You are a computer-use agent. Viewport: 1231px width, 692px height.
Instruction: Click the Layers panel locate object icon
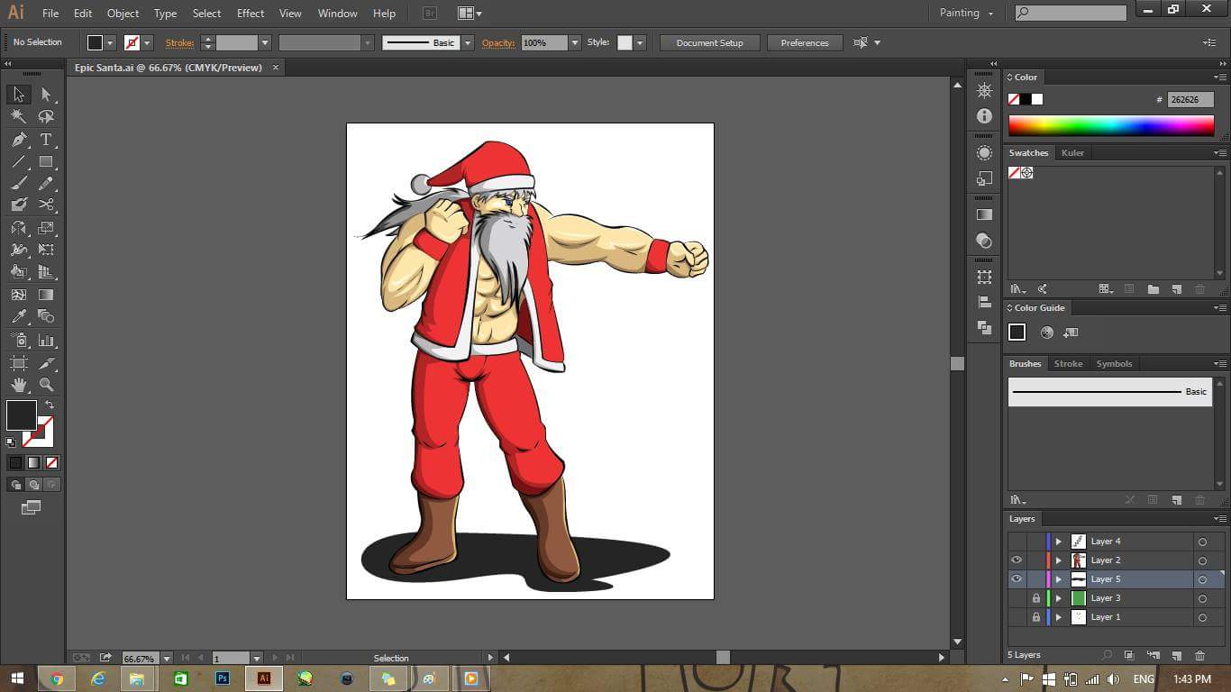click(x=1106, y=655)
